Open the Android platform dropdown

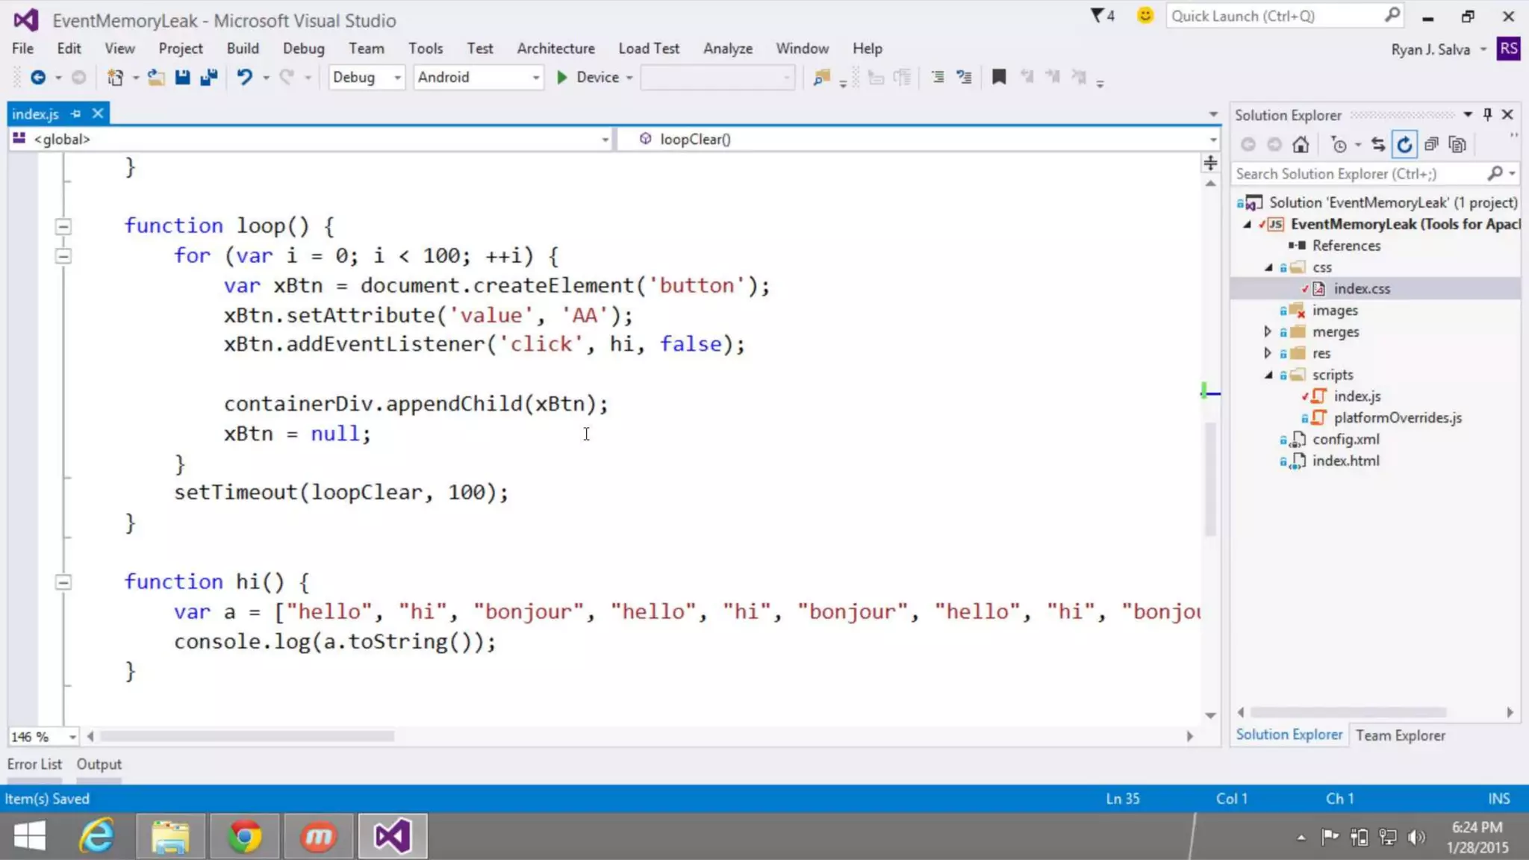point(478,77)
